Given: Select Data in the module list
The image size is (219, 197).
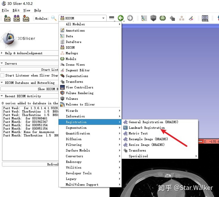Looking at the screenshot, I should [x=90, y=36].
